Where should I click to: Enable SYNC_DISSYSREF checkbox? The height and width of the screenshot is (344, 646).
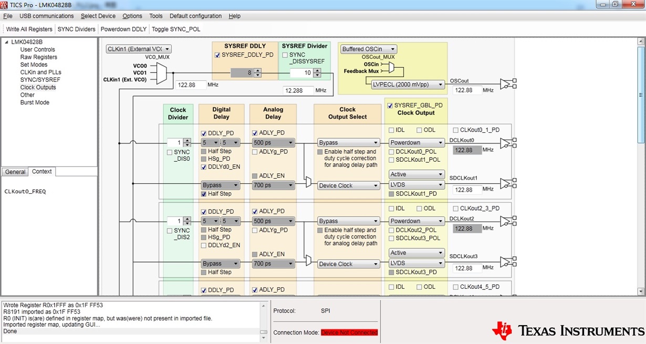(285, 55)
